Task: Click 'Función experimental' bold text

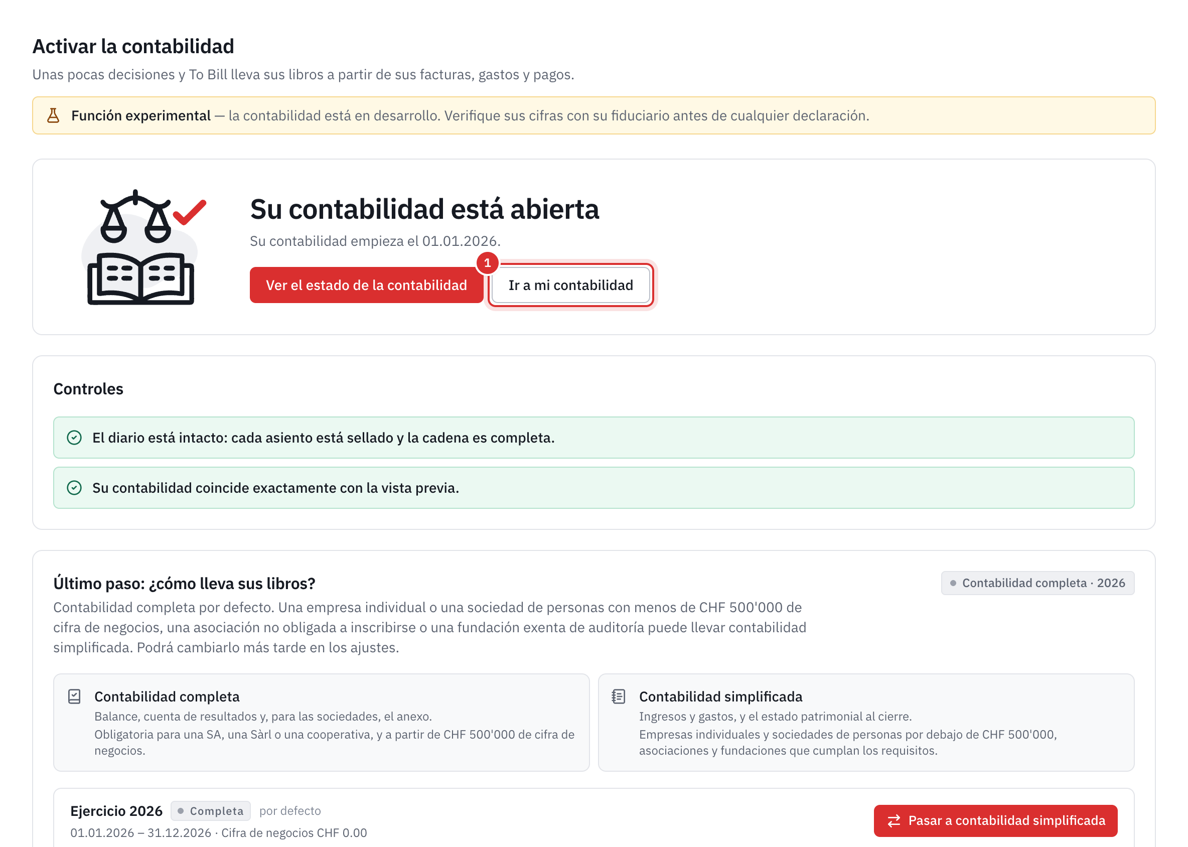Action: point(141,115)
